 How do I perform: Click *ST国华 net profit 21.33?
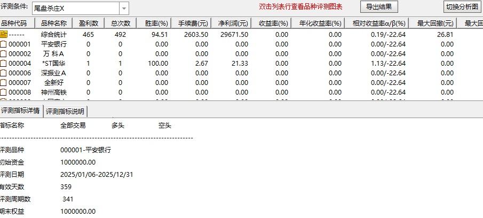tap(239, 64)
